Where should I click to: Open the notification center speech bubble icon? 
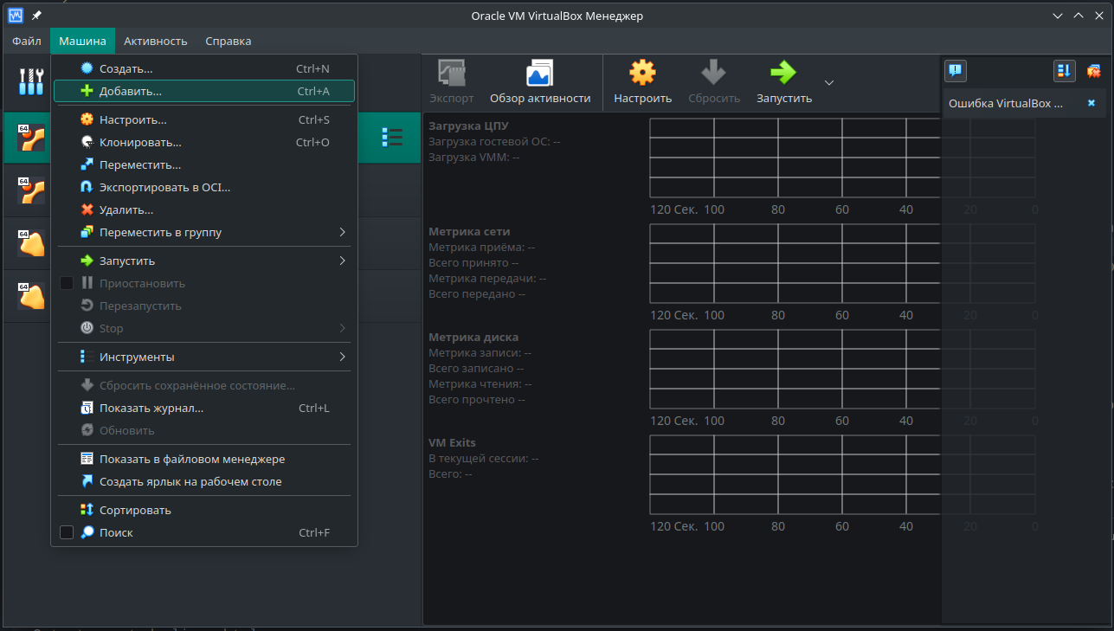click(956, 71)
